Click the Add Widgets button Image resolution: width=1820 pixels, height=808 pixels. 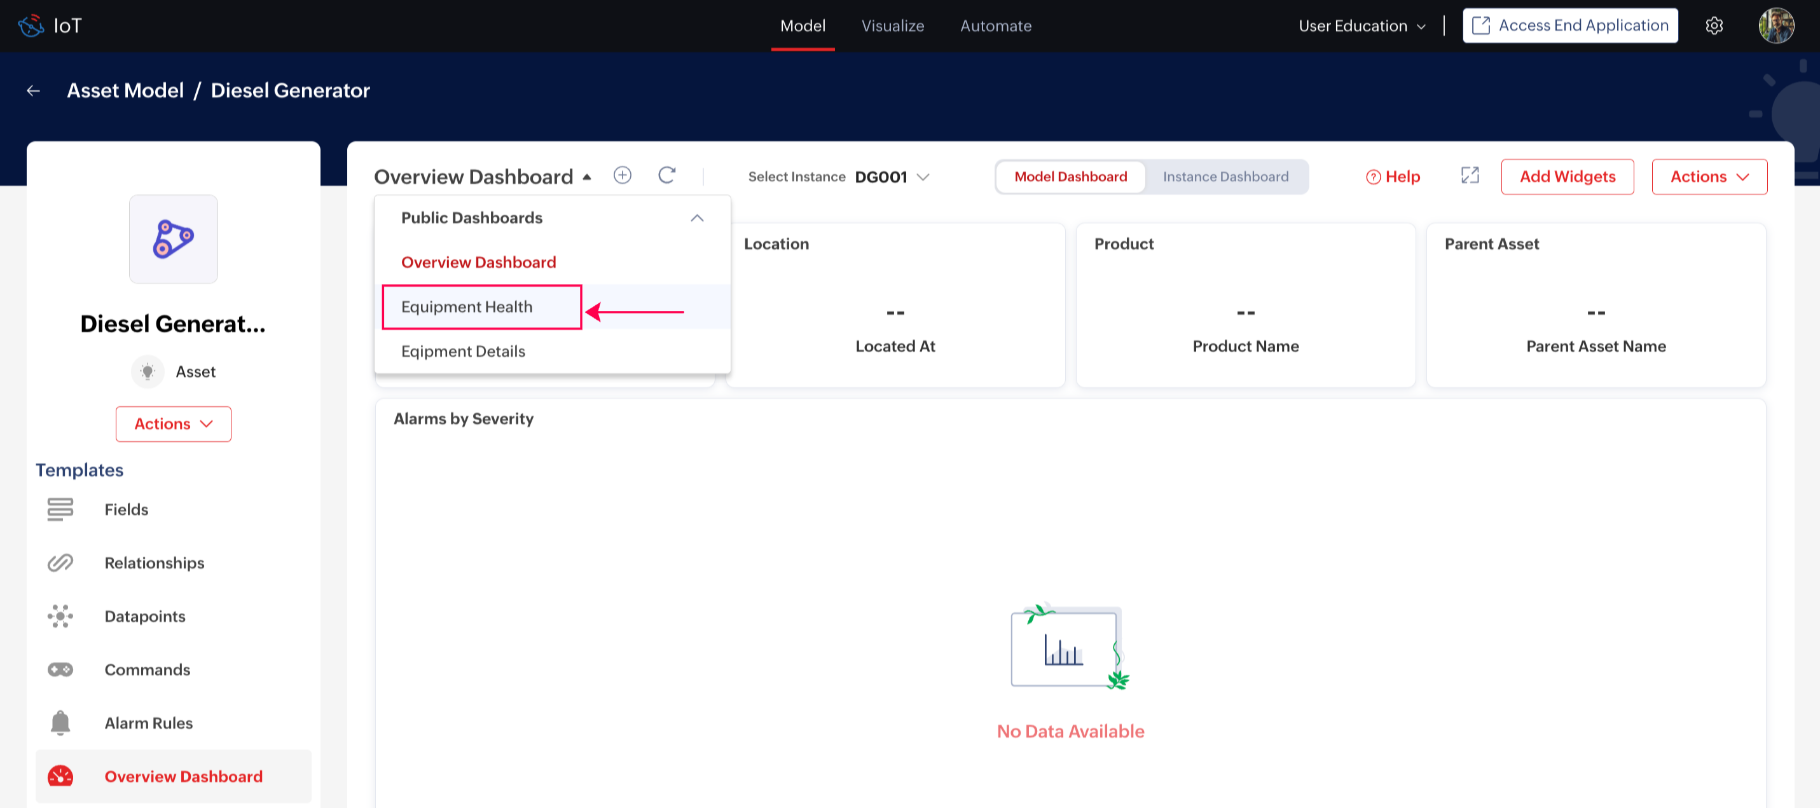(x=1566, y=177)
